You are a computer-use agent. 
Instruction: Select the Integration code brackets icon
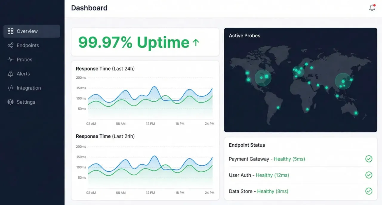pos(10,88)
